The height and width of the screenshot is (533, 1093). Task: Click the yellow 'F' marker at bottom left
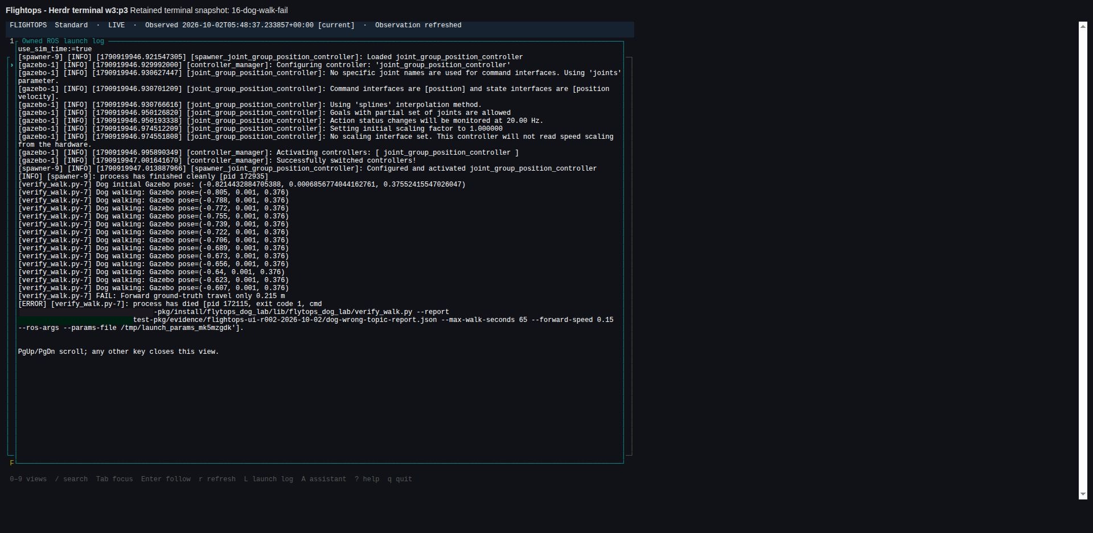[11, 463]
